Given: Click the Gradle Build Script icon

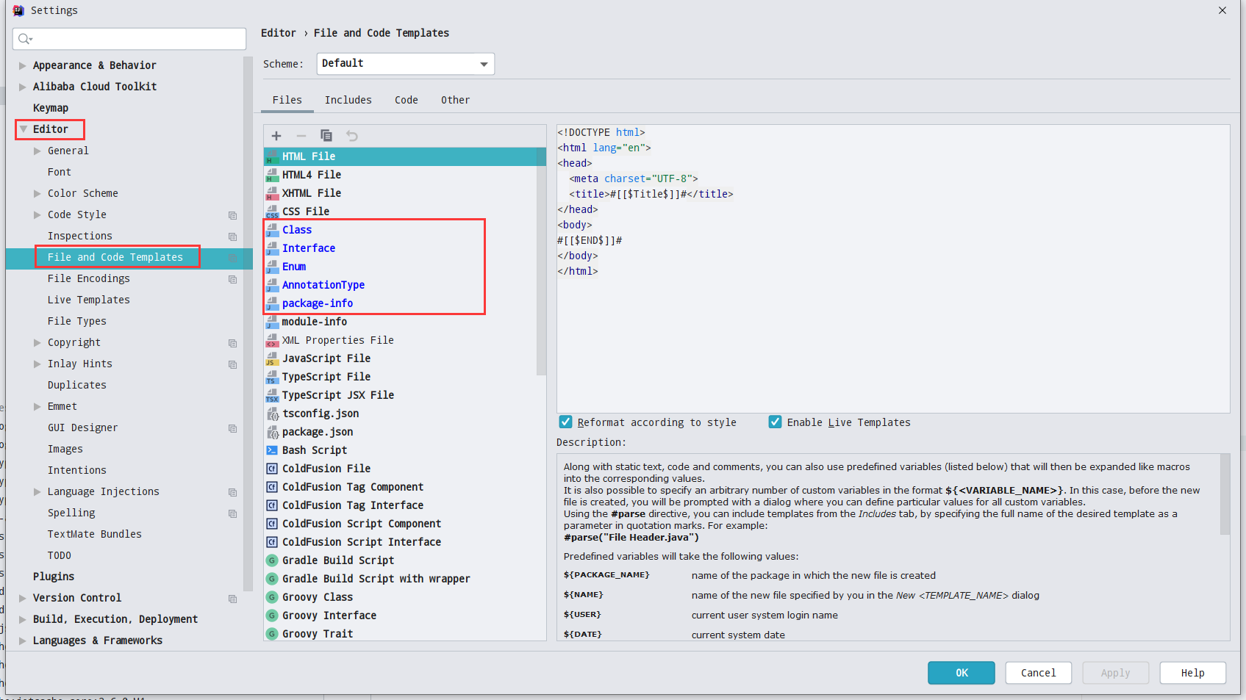Looking at the screenshot, I should (272, 560).
